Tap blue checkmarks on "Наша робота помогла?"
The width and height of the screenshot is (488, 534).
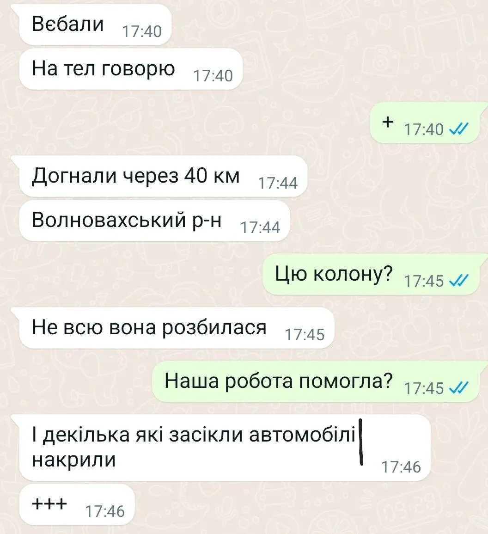click(459, 388)
